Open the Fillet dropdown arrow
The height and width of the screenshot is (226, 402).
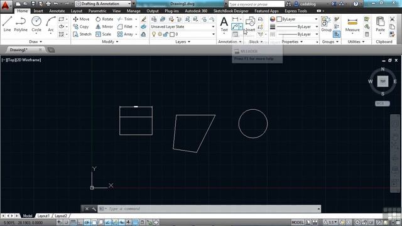click(136, 26)
